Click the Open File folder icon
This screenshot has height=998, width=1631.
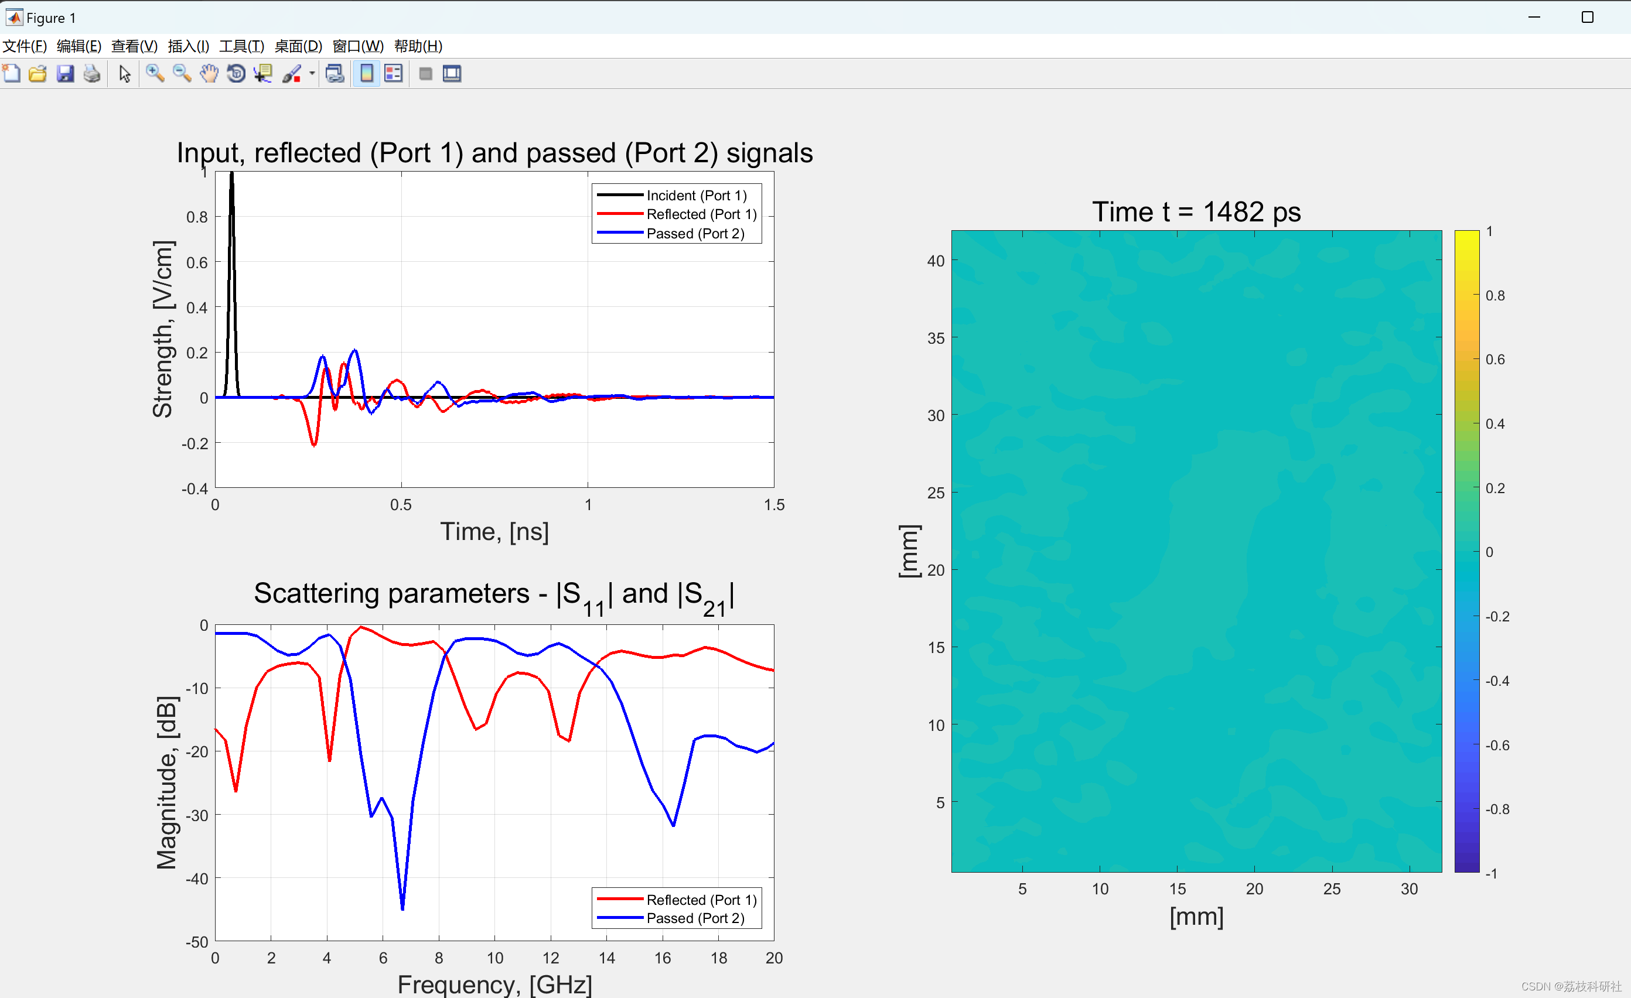pos(37,73)
